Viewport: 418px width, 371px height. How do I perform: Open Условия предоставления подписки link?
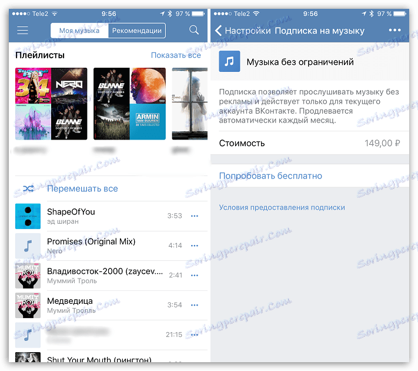tap(282, 207)
